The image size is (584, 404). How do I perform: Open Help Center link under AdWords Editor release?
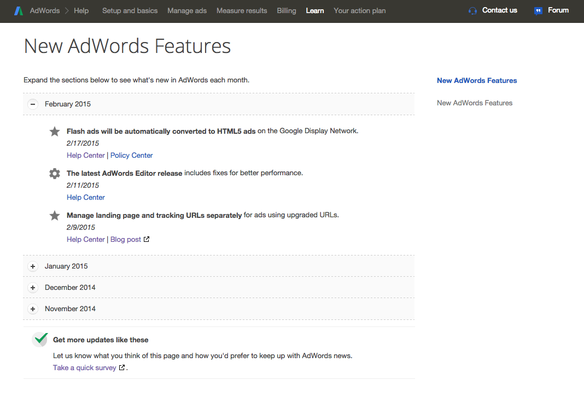(86, 198)
